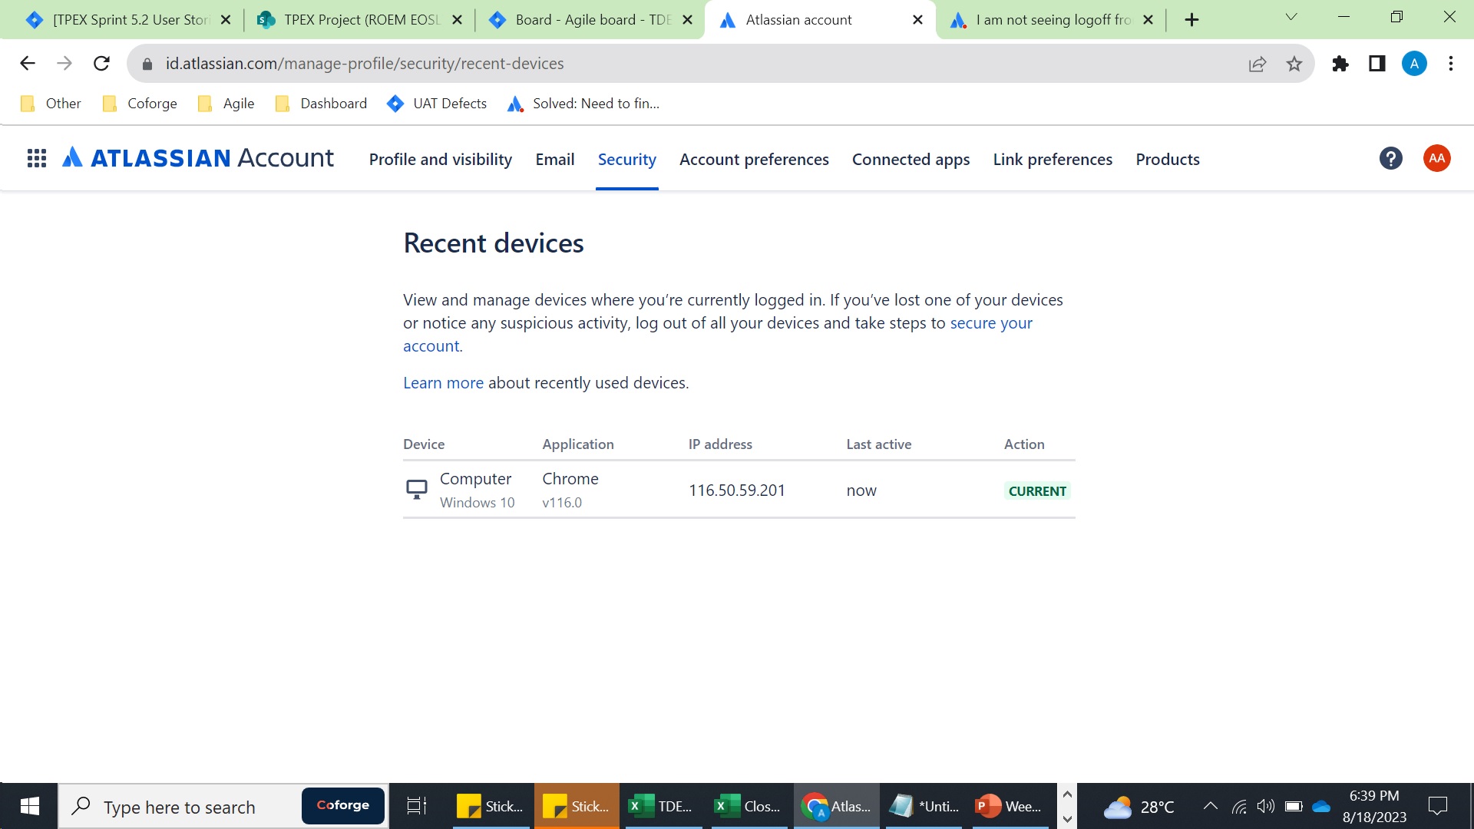Click the share this page icon

pyautogui.click(x=1258, y=64)
